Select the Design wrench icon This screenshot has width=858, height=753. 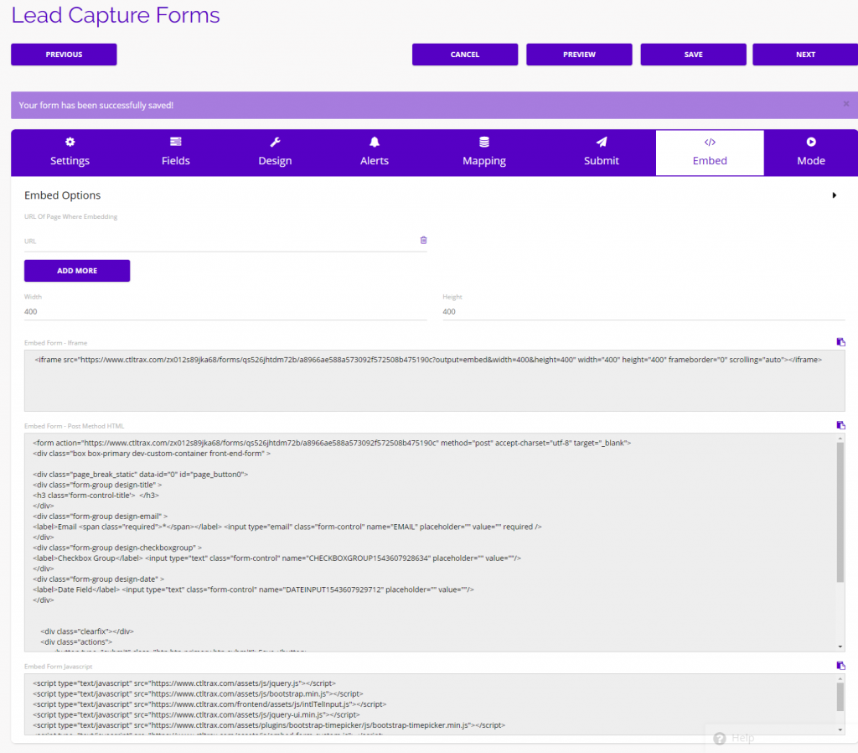pyautogui.click(x=275, y=142)
